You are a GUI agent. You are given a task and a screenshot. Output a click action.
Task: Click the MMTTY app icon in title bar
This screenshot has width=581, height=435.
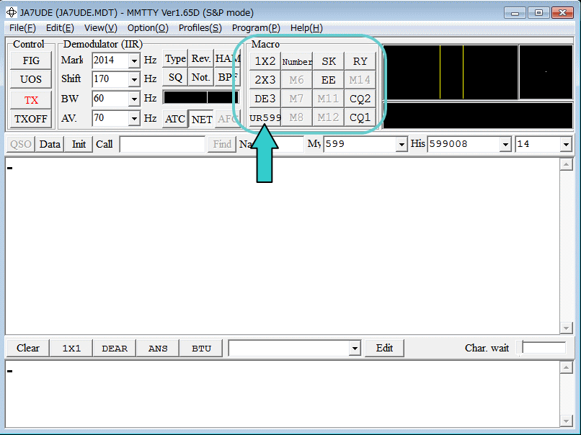12,12
